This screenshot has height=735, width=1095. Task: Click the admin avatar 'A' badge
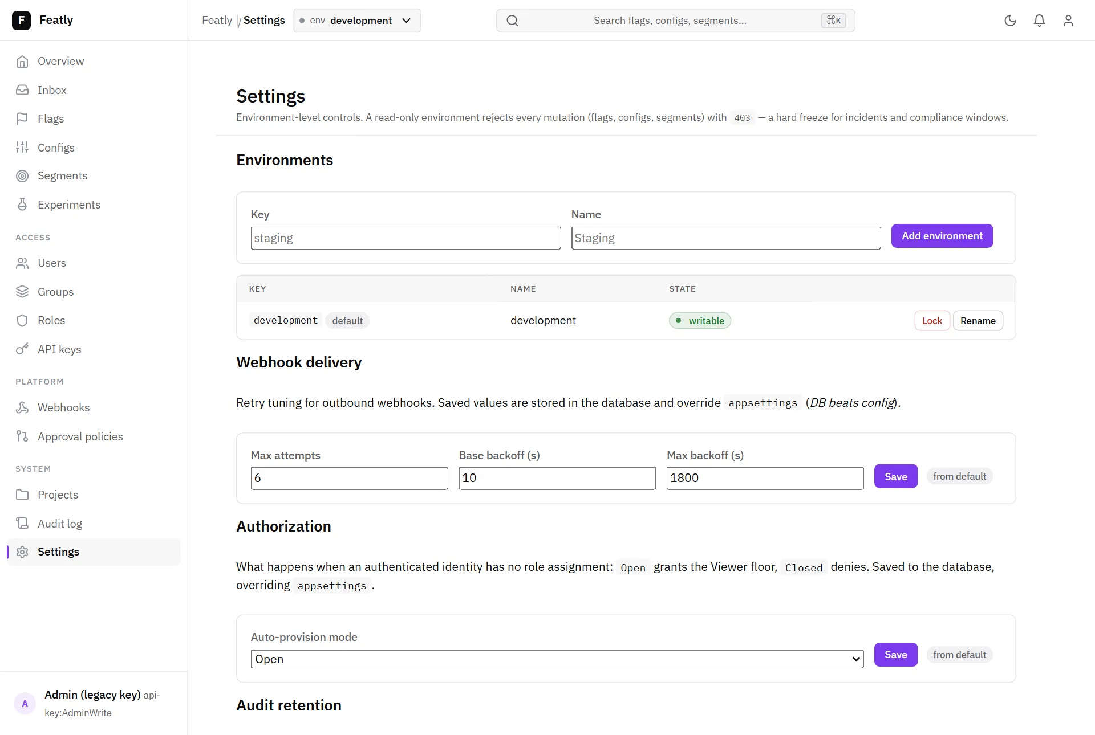25,704
